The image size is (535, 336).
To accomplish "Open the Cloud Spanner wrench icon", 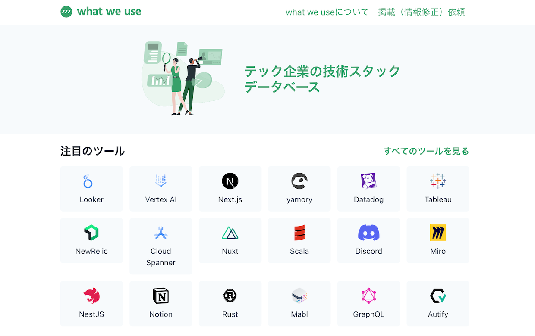I will coord(161,233).
